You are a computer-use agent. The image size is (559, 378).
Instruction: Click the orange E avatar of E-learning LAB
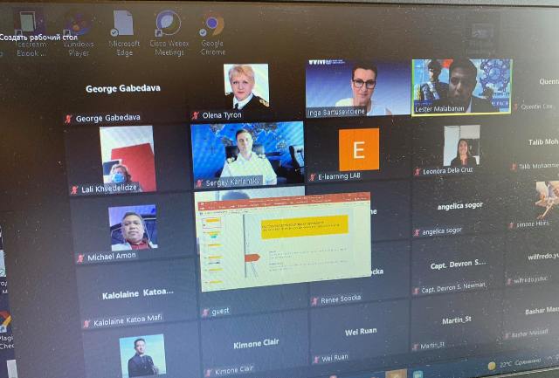(x=358, y=149)
